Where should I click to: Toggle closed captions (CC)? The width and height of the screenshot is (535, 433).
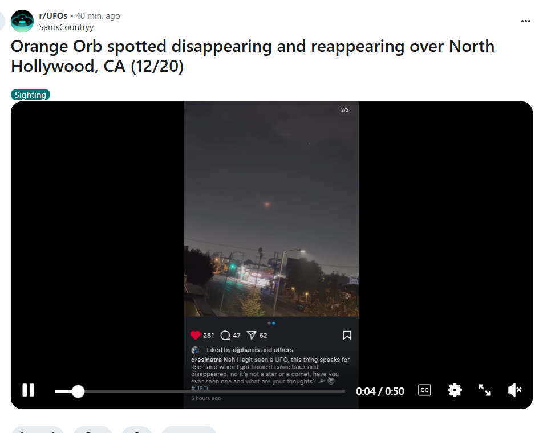[x=424, y=390]
